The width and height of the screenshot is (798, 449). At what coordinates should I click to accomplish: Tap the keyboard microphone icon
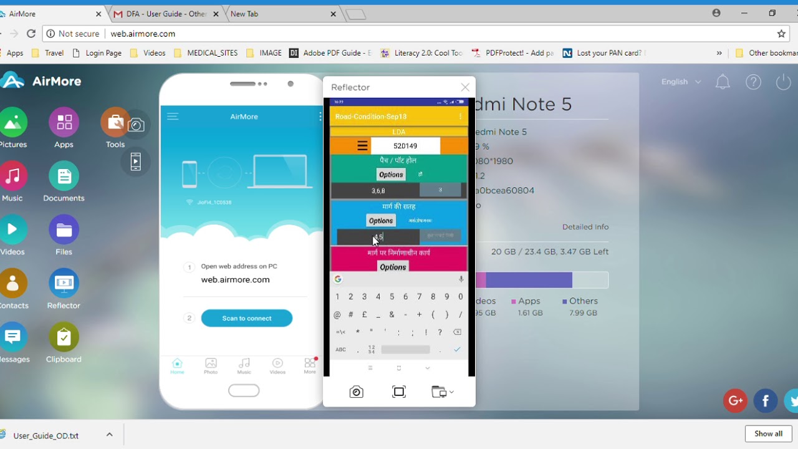(x=461, y=279)
